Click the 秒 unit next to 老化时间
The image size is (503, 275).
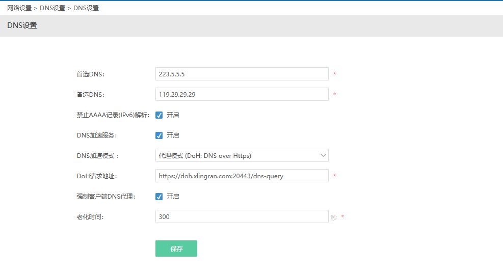point(334,217)
